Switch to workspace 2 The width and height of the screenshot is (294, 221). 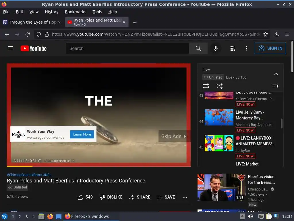coord(20,217)
